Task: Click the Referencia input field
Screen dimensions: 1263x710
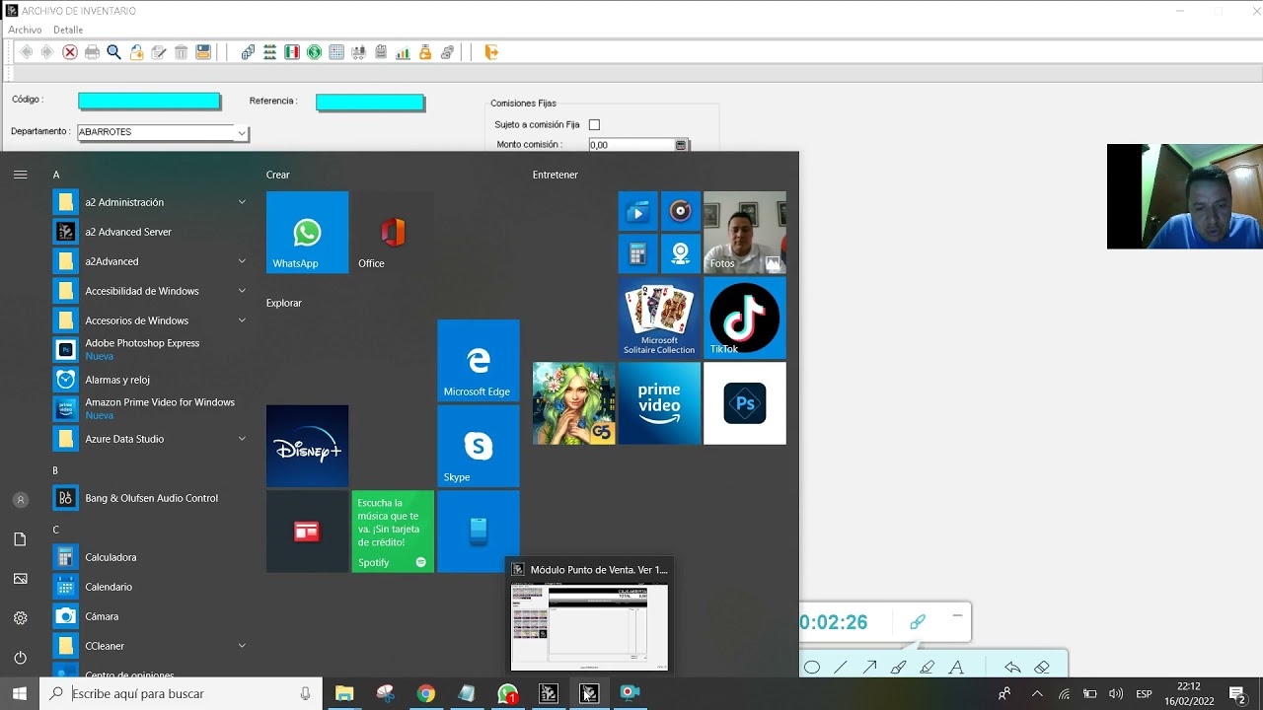Action: click(x=370, y=102)
